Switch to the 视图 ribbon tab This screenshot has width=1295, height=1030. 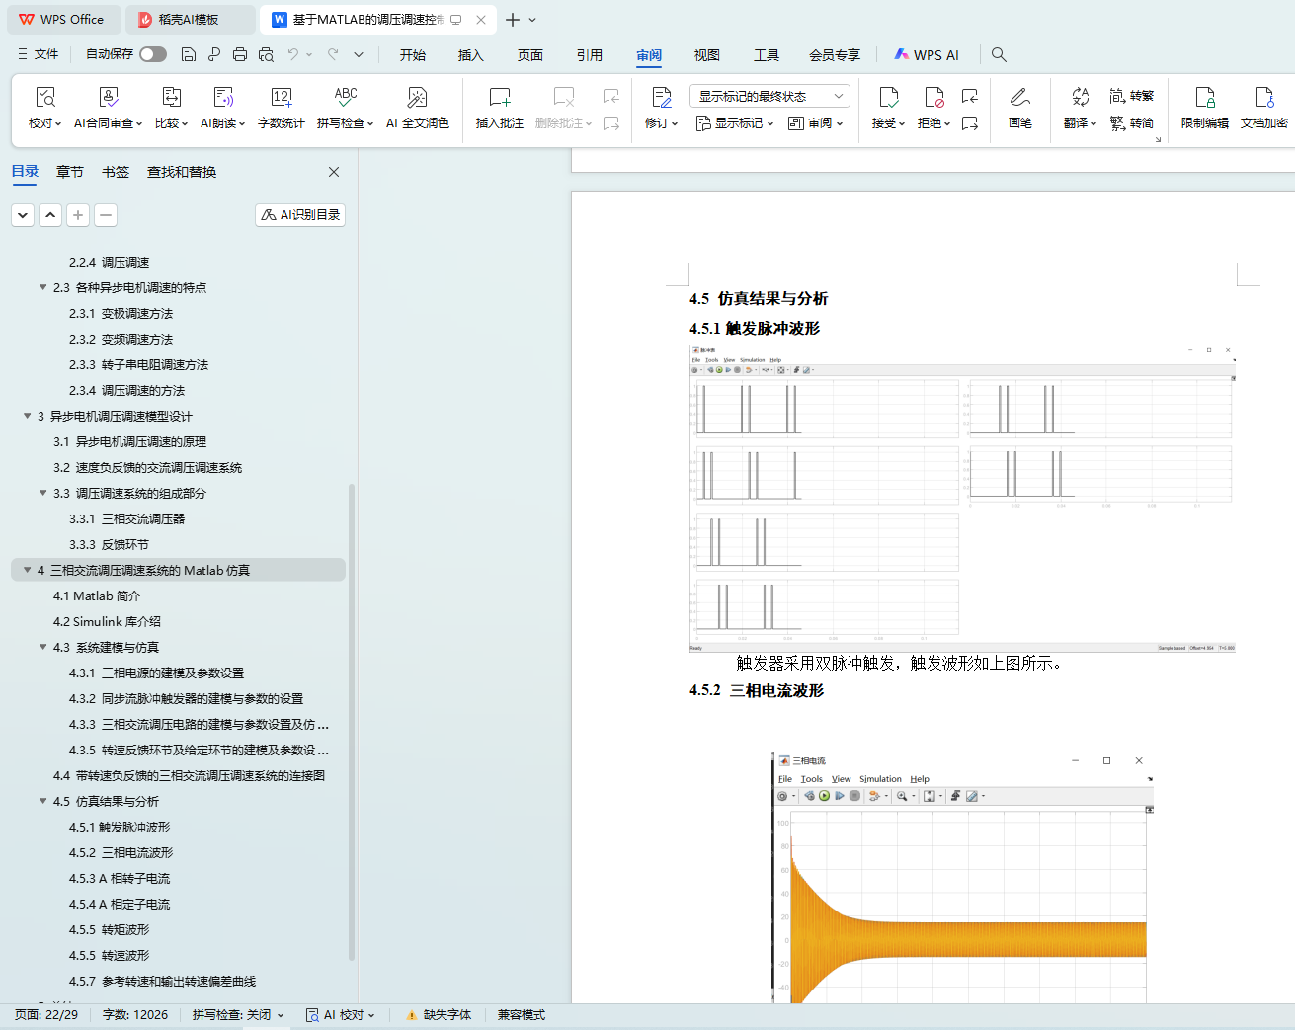(706, 55)
